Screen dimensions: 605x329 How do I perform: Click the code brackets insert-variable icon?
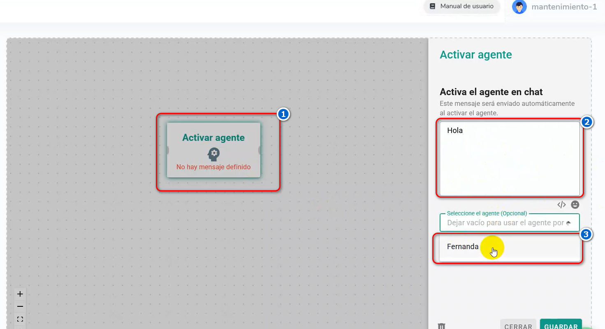(561, 205)
